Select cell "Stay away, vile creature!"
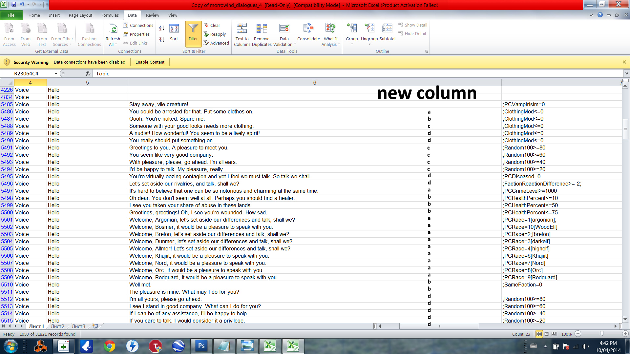This screenshot has width=630, height=354. (x=315, y=104)
